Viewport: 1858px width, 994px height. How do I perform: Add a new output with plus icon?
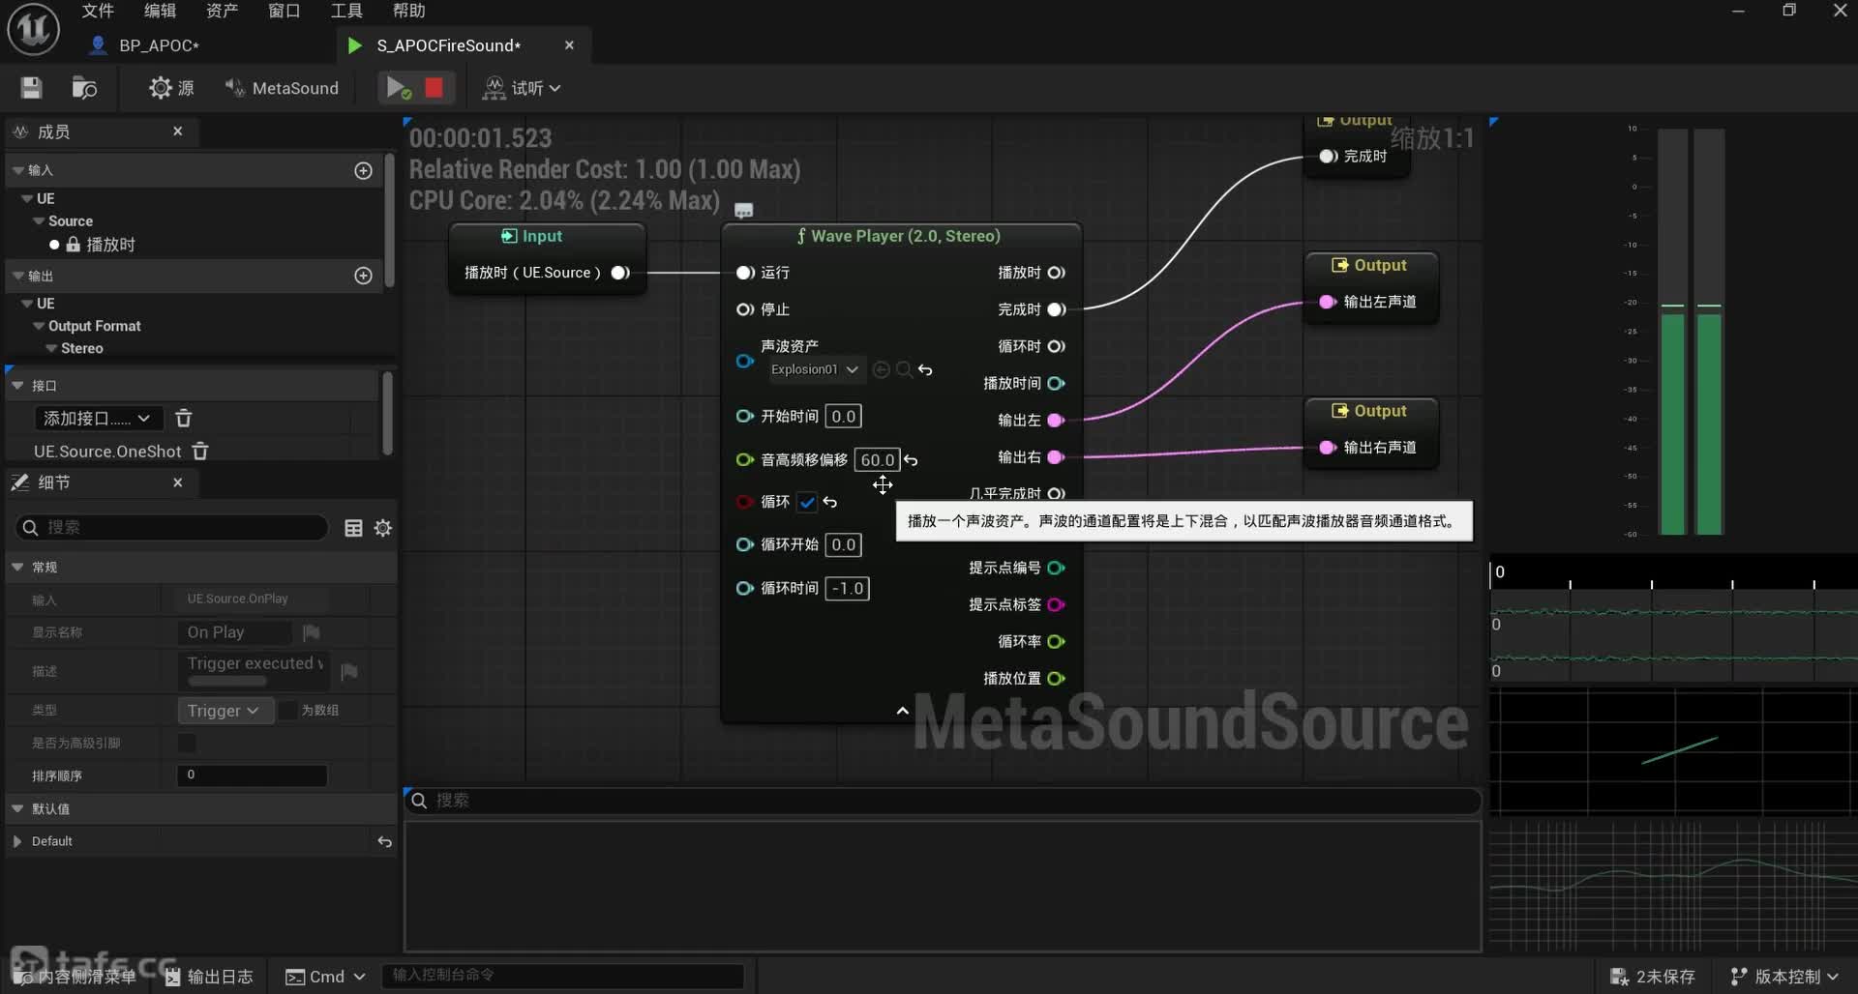pyautogui.click(x=364, y=276)
